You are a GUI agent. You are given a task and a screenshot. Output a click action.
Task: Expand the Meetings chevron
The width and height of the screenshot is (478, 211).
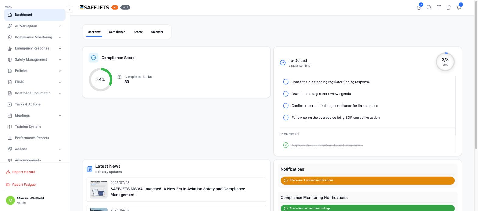[x=60, y=116]
